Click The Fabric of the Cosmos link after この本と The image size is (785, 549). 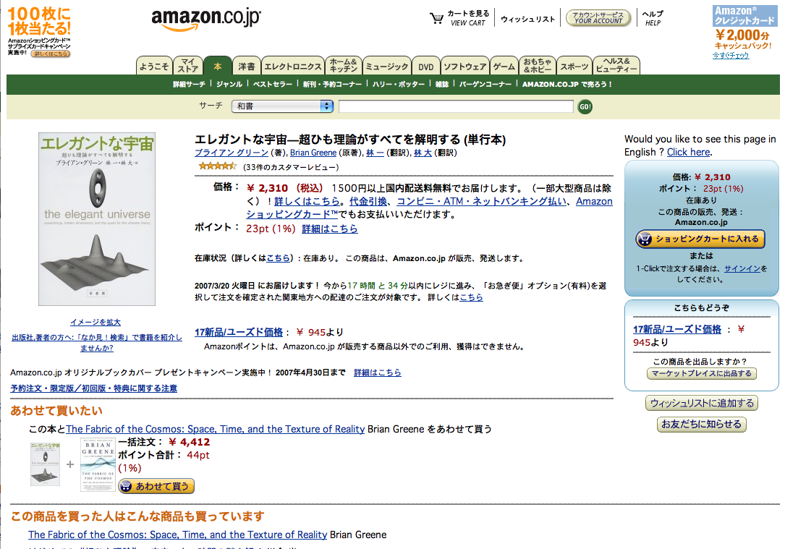point(216,429)
